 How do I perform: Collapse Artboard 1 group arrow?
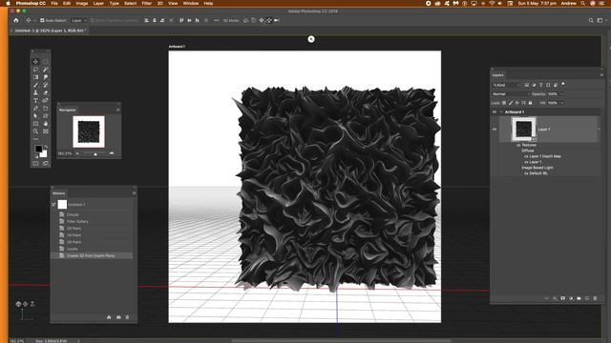[x=501, y=112]
